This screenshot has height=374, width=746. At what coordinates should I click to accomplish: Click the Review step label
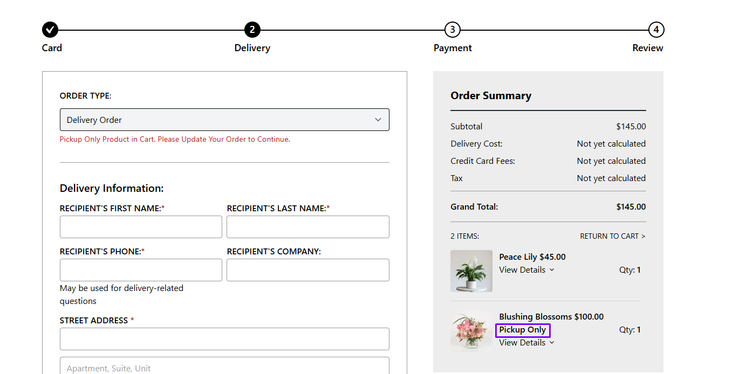(x=647, y=48)
